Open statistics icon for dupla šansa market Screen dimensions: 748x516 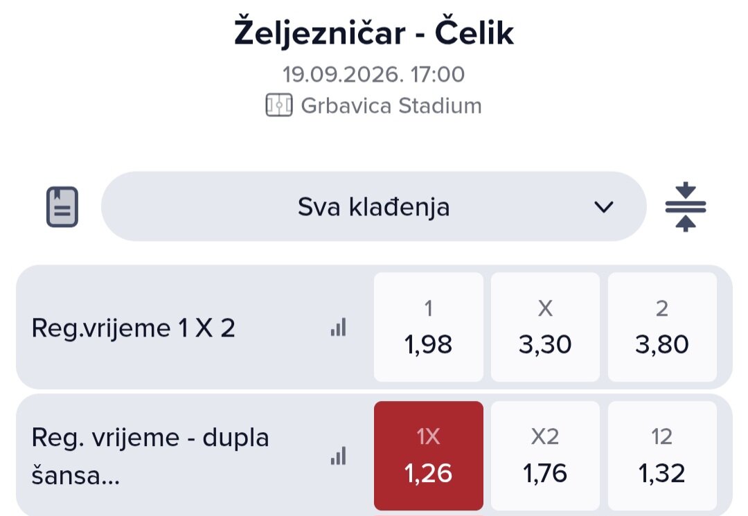pyautogui.click(x=338, y=456)
